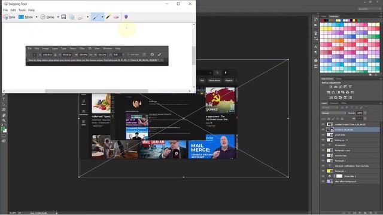Pick the first red swatch in Swatches
Image resolution: width=383 pixels, height=215 pixels.
point(322,20)
